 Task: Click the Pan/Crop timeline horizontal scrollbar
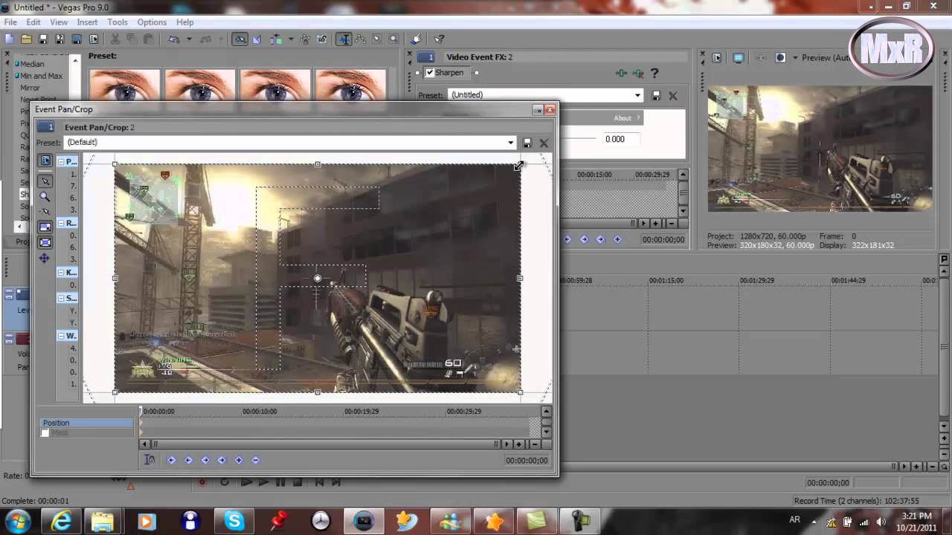(x=325, y=444)
